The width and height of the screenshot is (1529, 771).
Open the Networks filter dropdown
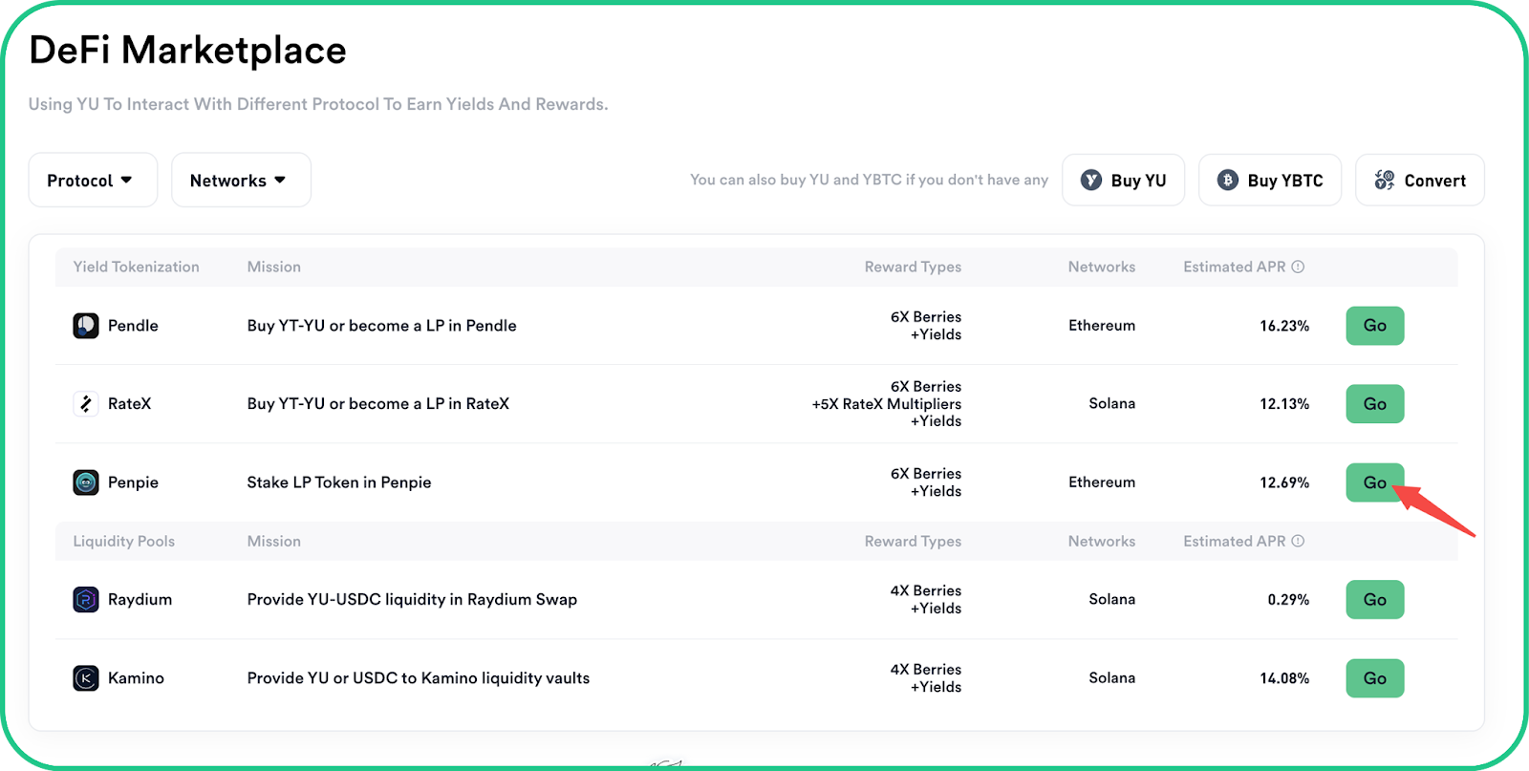point(241,180)
